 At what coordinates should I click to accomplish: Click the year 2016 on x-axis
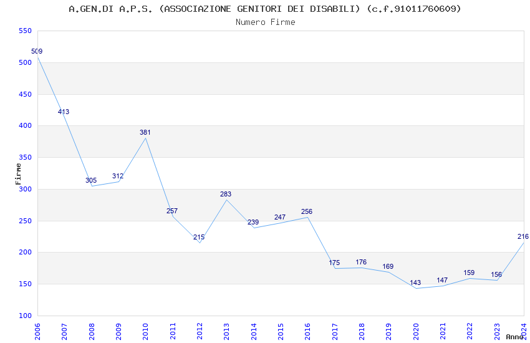(308, 332)
